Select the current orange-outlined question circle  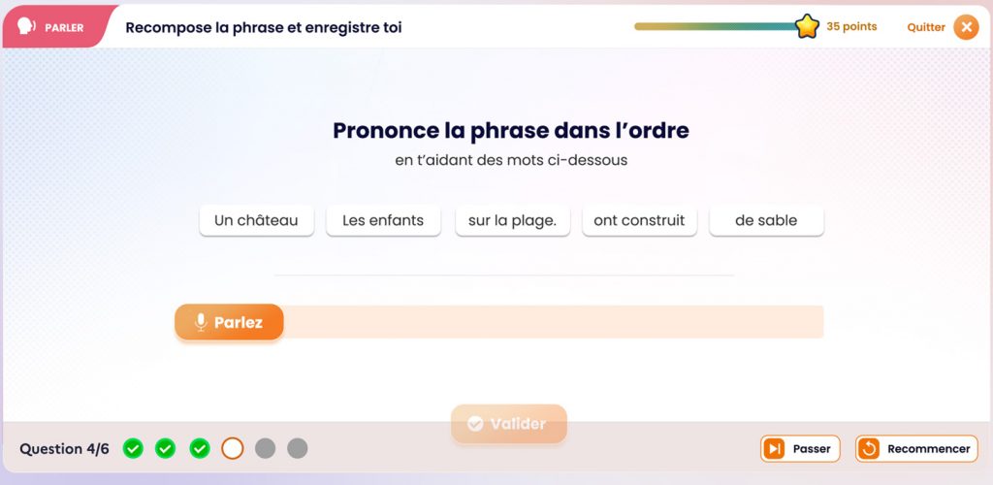[233, 448]
